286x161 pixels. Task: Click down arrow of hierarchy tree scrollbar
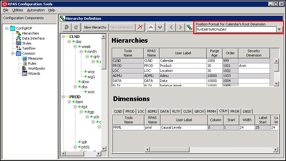pos(104,148)
